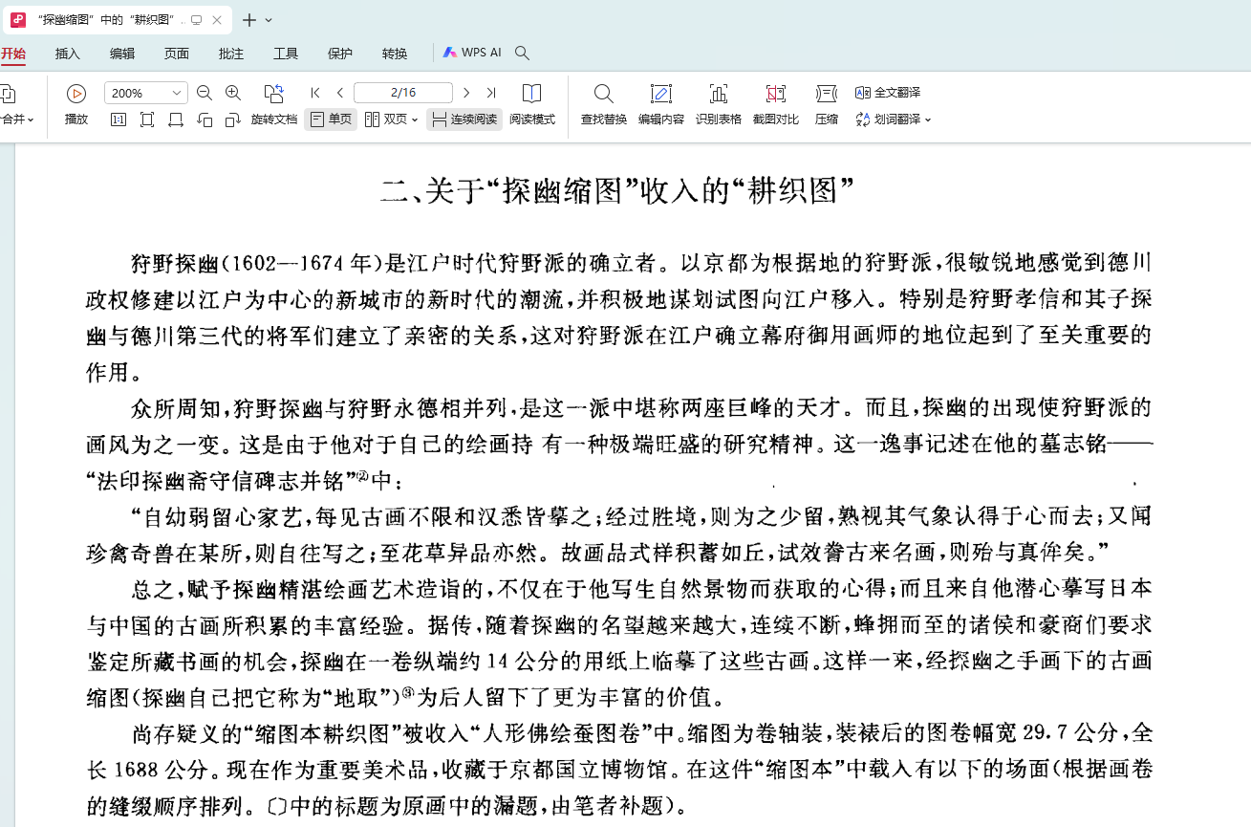This screenshot has width=1251, height=827.
Task: Click the Edit Content (编辑内容) tool
Action: tap(660, 94)
